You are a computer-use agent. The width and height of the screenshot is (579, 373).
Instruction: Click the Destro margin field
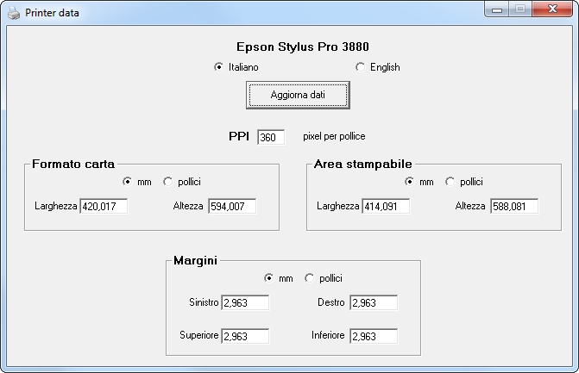click(x=374, y=302)
